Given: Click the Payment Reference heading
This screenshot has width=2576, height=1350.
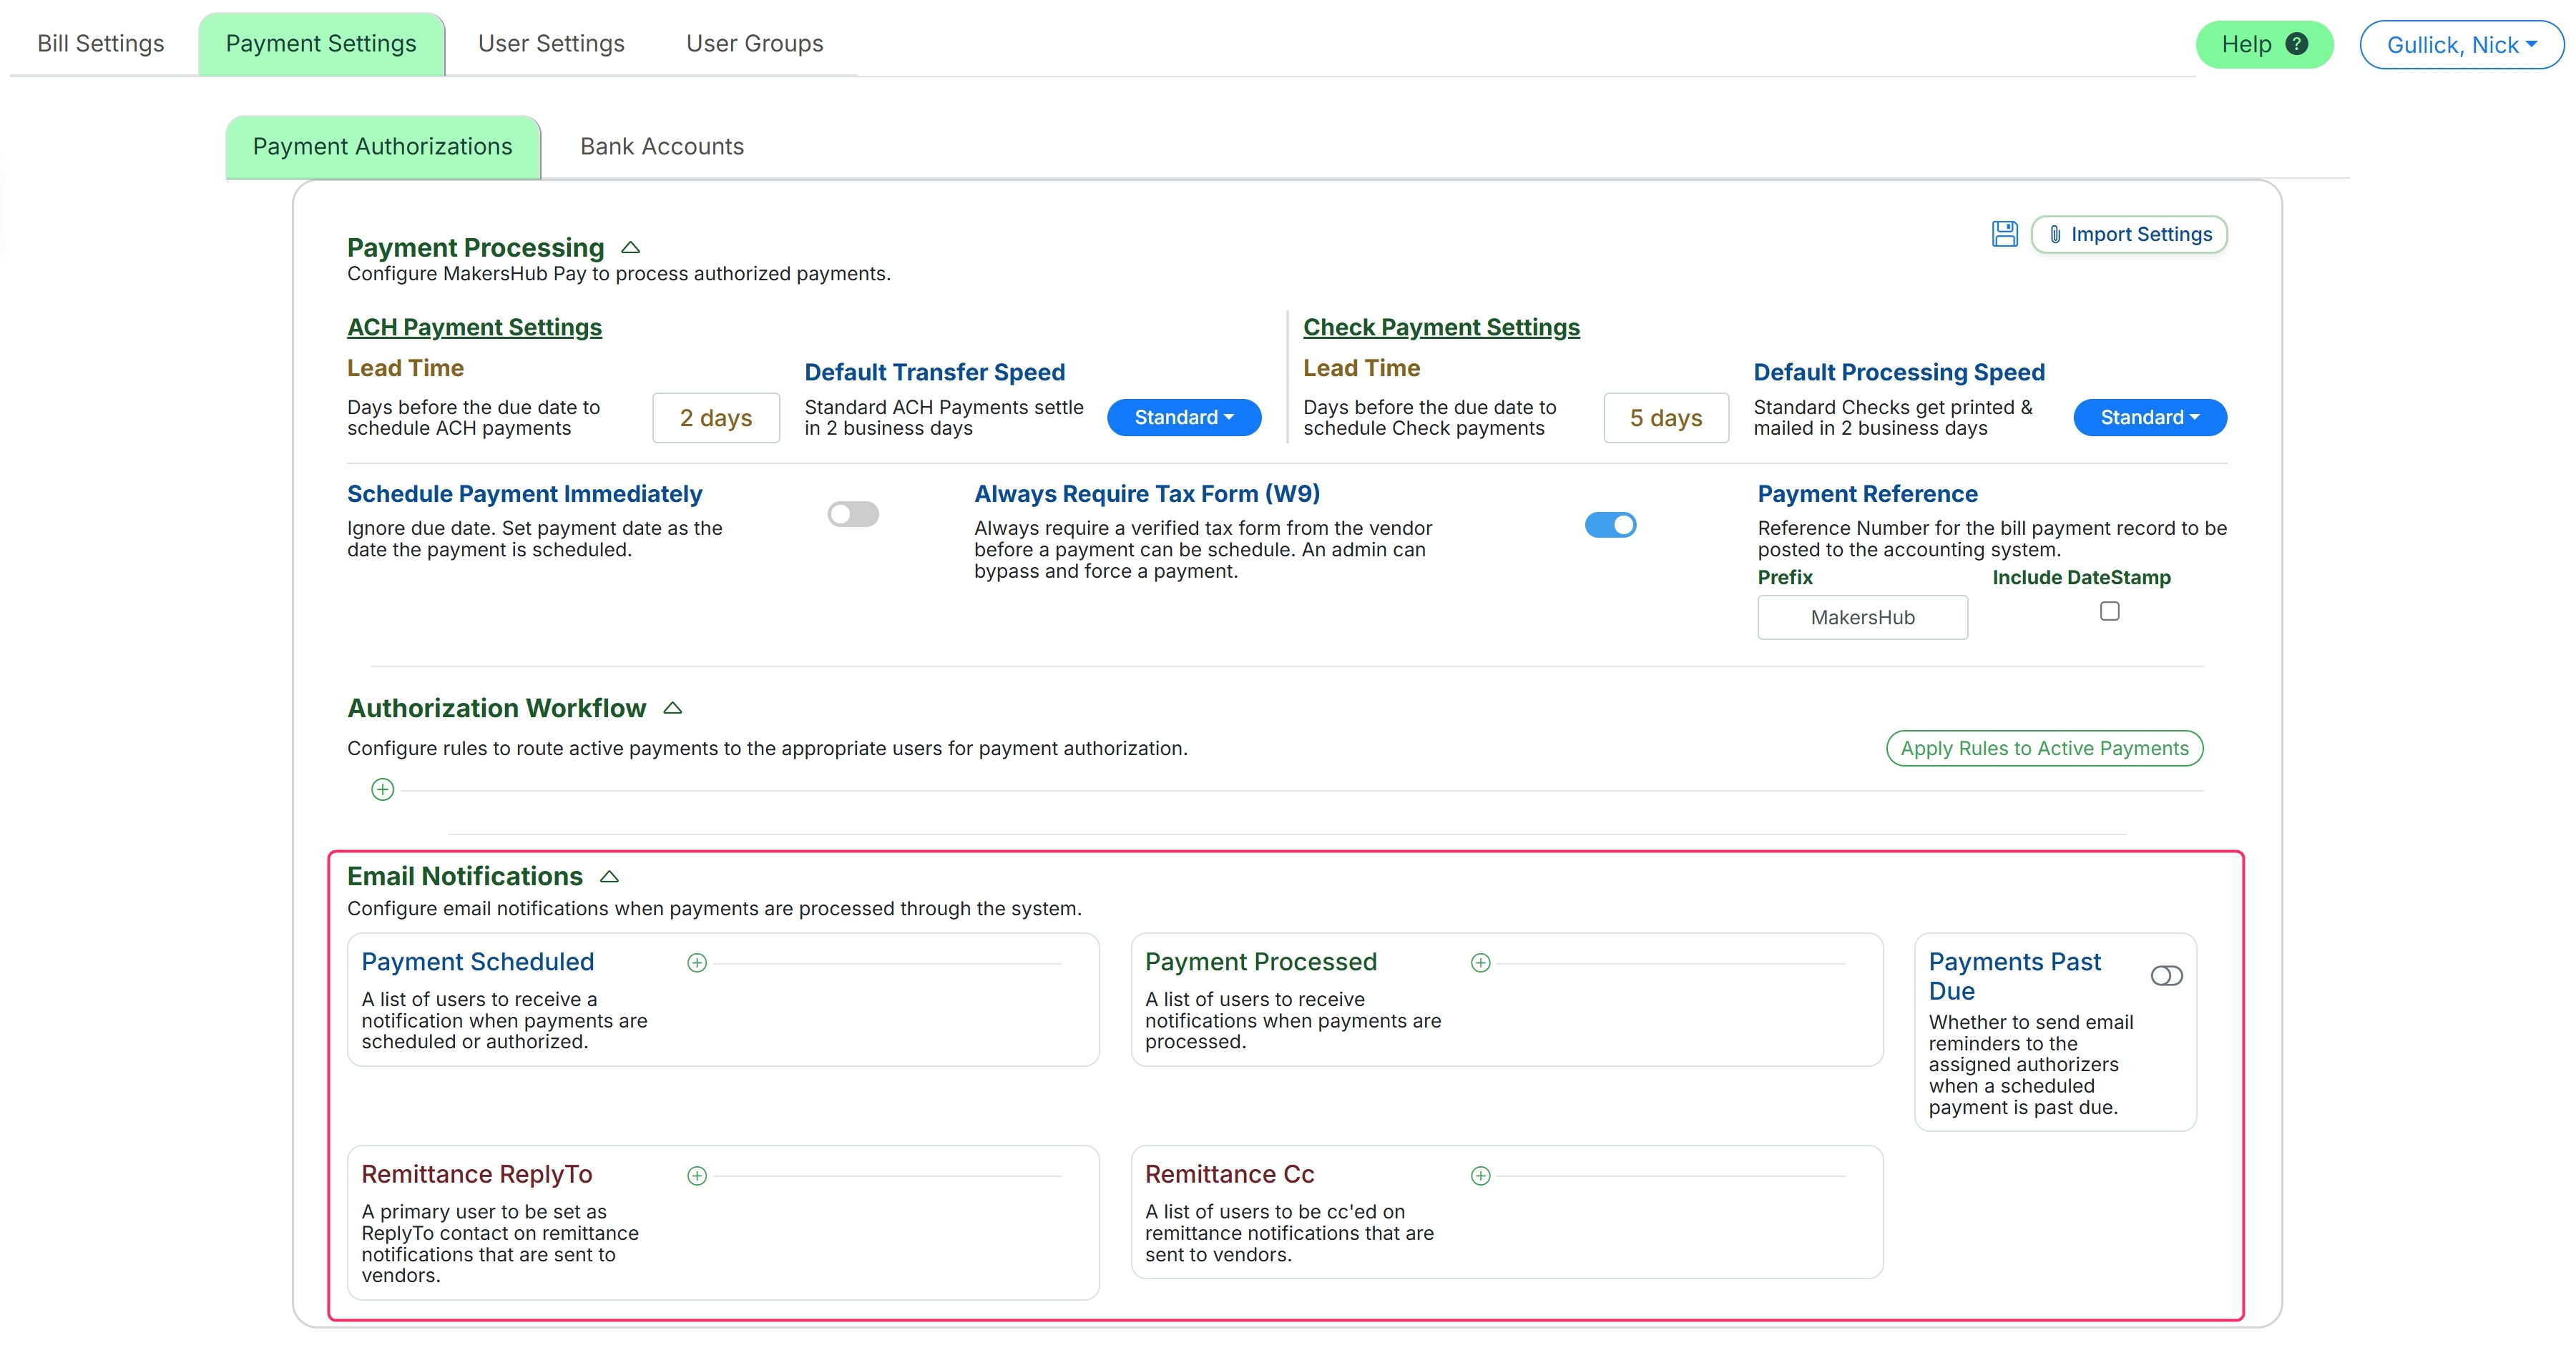Looking at the screenshot, I should coord(1868,493).
